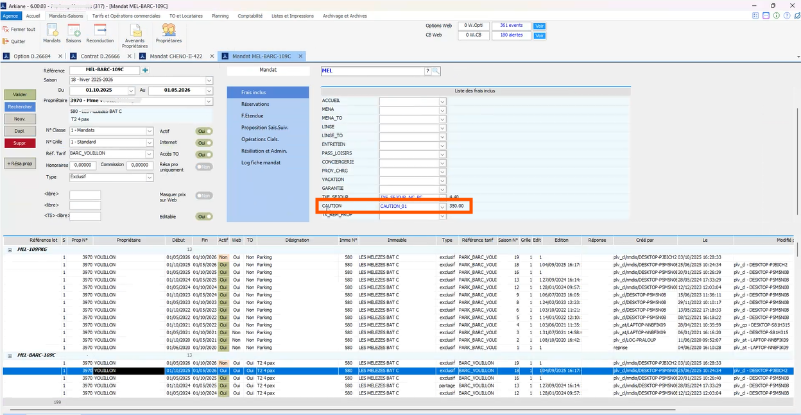Open the Propriétaires people icon
The image size is (801, 415).
[x=169, y=30]
